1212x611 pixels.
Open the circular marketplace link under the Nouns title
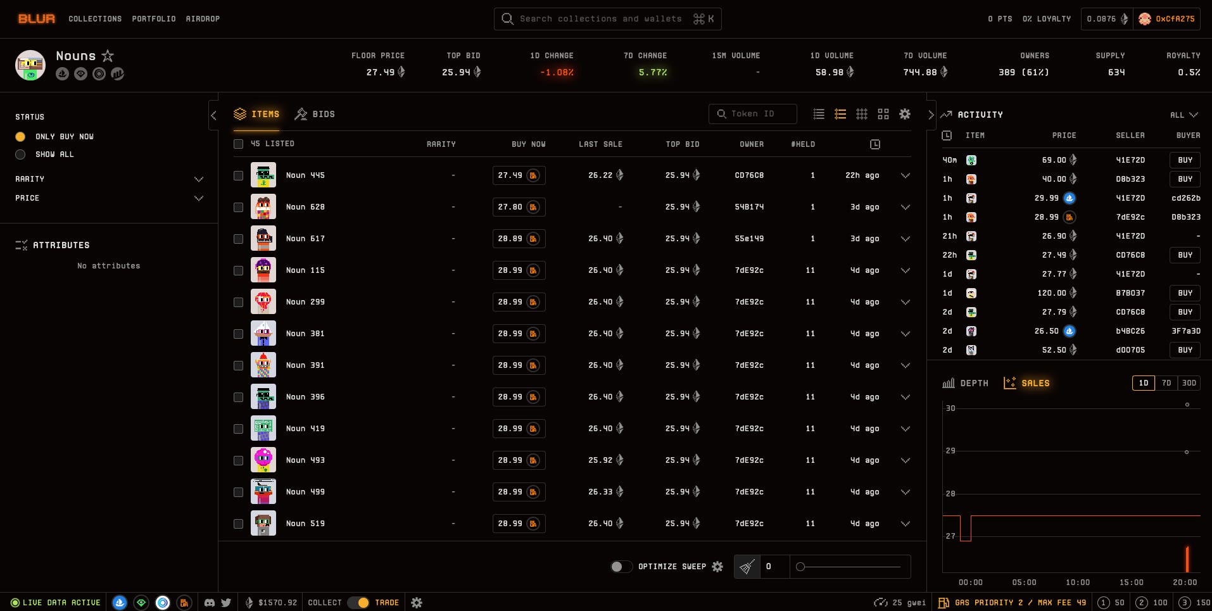[x=99, y=74]
